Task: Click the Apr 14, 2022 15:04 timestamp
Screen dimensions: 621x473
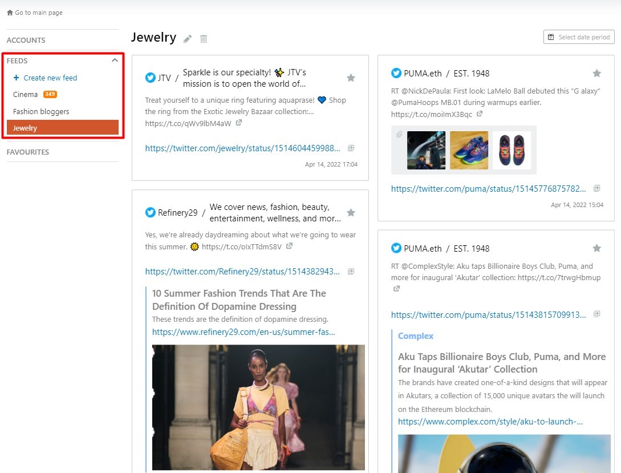Action: [x=577, y=205]
